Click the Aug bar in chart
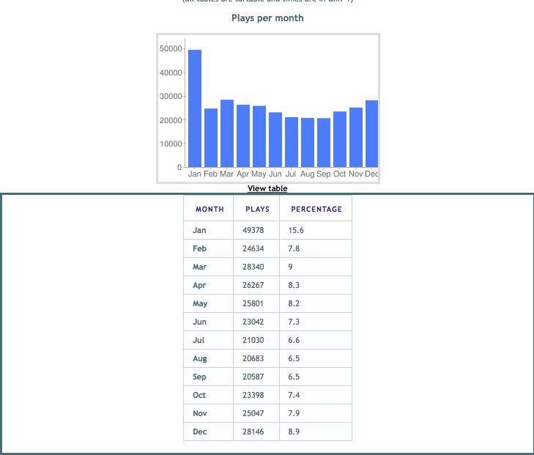The width and height of the screenshot is (534, 455). click(x=308, y=142)
